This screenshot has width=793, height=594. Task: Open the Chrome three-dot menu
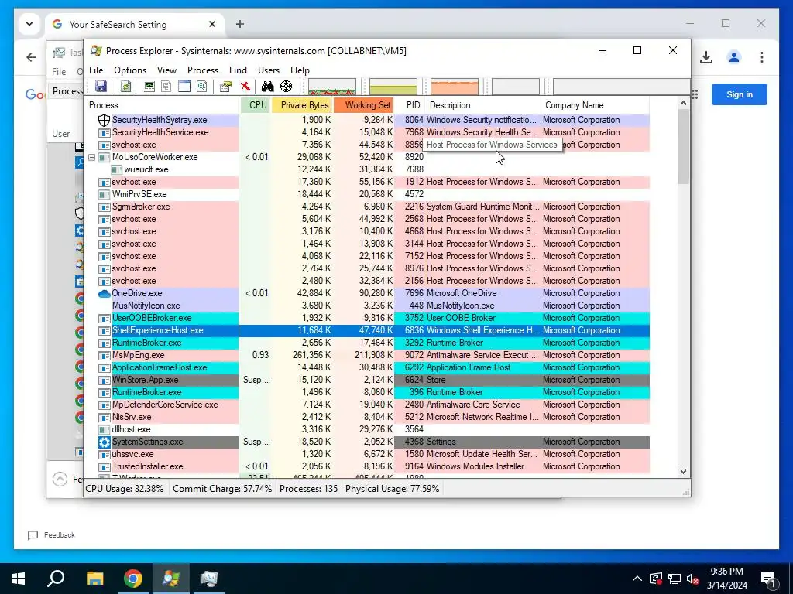click(762, 57)
